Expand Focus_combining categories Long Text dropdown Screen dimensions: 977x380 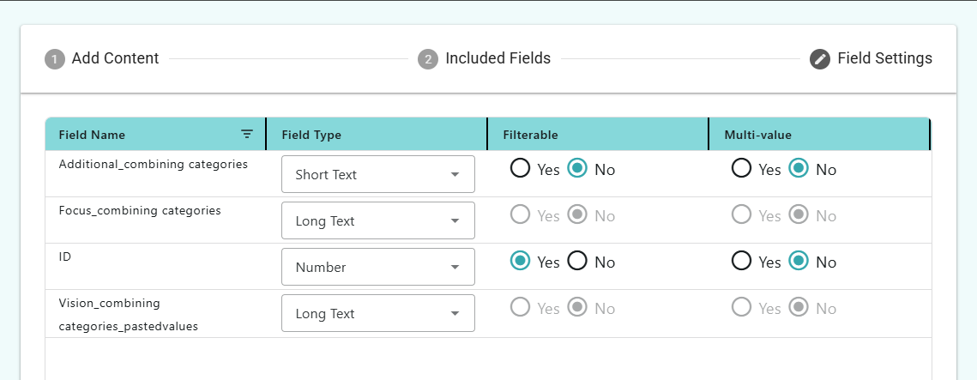click(x=378, y=220)
